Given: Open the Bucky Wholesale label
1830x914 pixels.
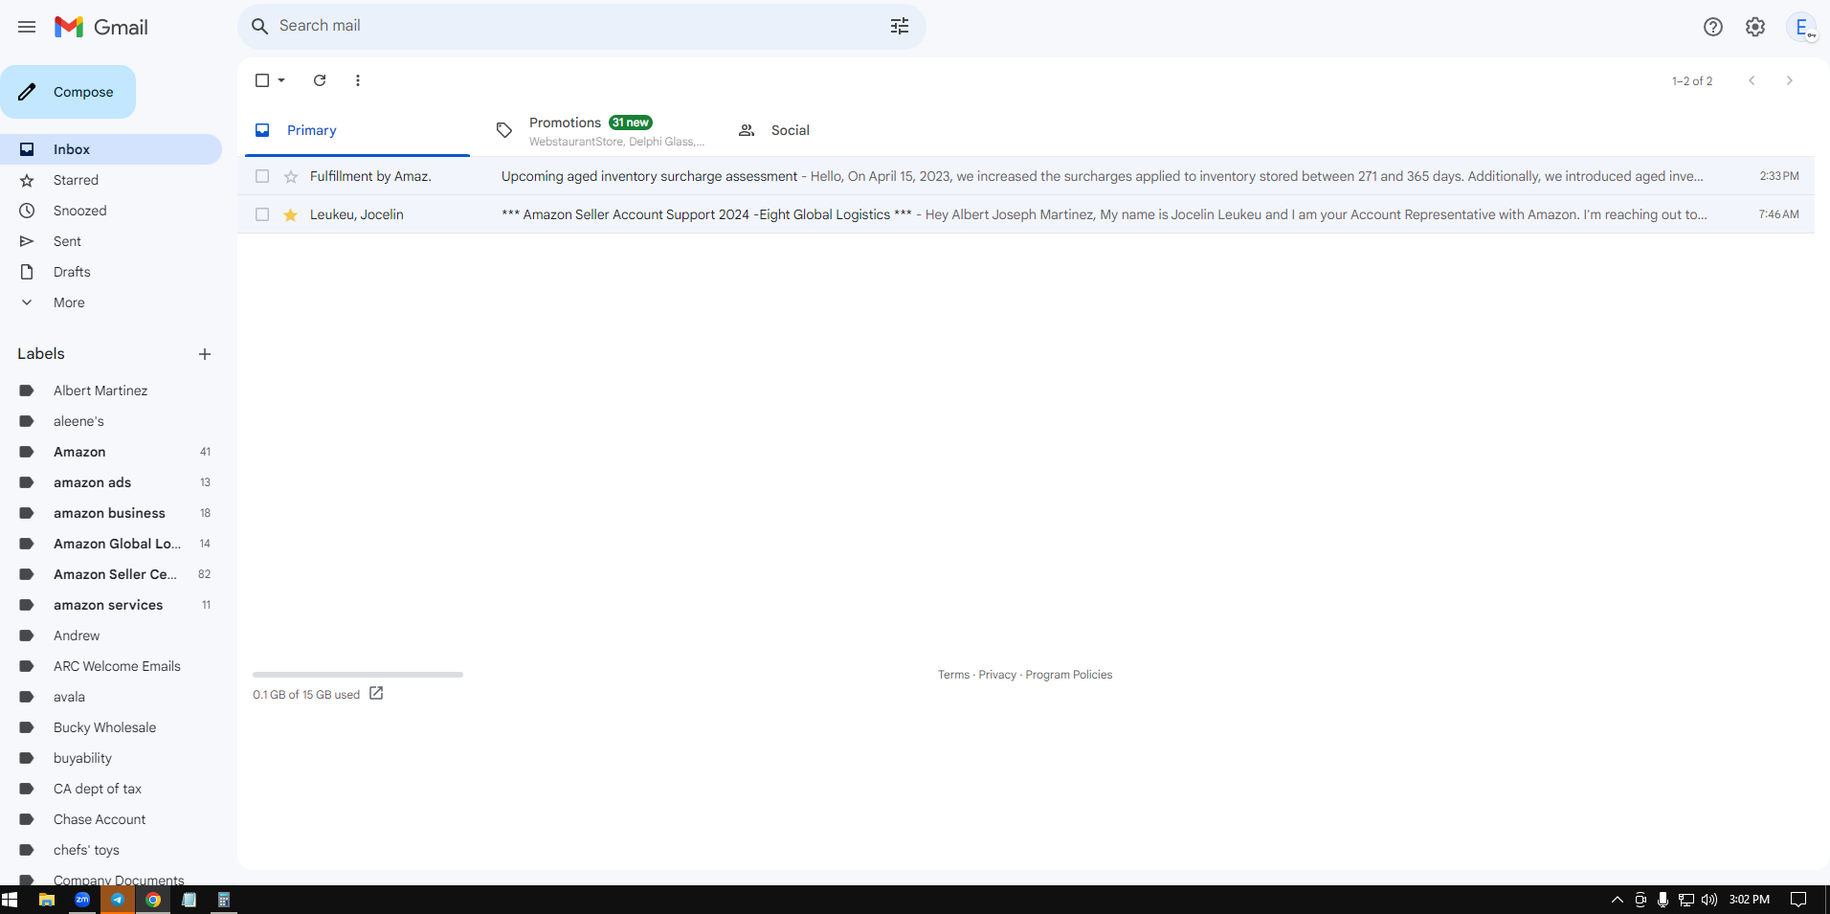Looking at the screenshot, I should (x=111, y=727).
